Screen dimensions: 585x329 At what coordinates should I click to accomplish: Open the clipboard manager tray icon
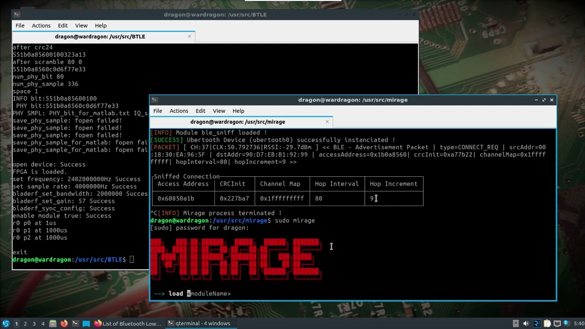pyautogui.click(x=548, y=324)
